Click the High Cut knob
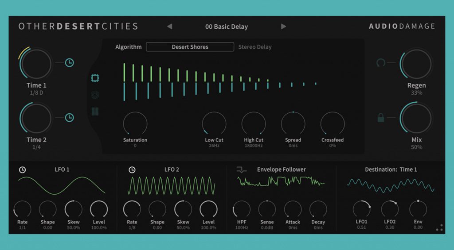The image size is (454, 250). click(254, 124)
